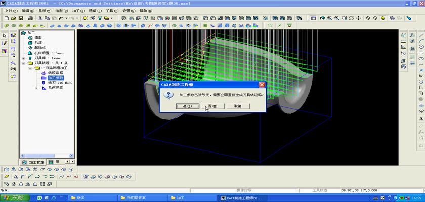Click 否 (No) in the dialog
425x202 pixels.
point(213,106)
